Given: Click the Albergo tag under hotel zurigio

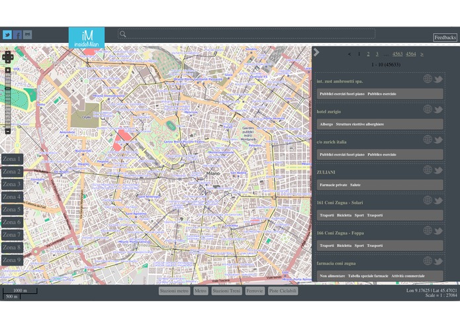Looking at the screenshot, I should click(x=326, y=124).
